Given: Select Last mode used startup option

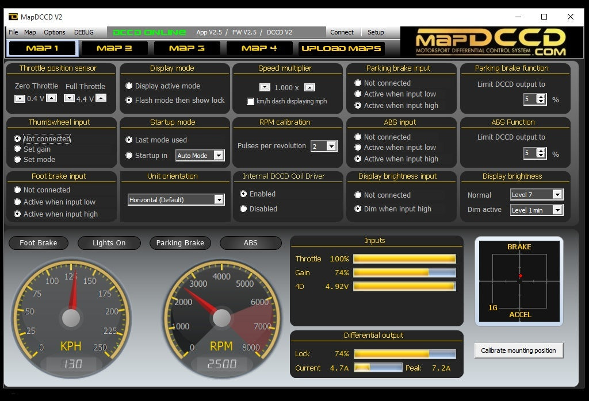Looking at the screenshot, I should 156,140.
